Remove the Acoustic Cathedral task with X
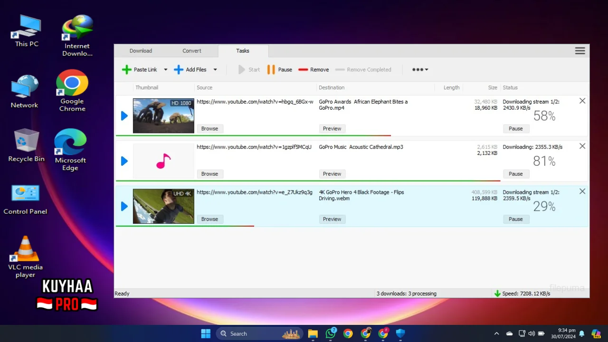608x342 pixels. [582, 146]
